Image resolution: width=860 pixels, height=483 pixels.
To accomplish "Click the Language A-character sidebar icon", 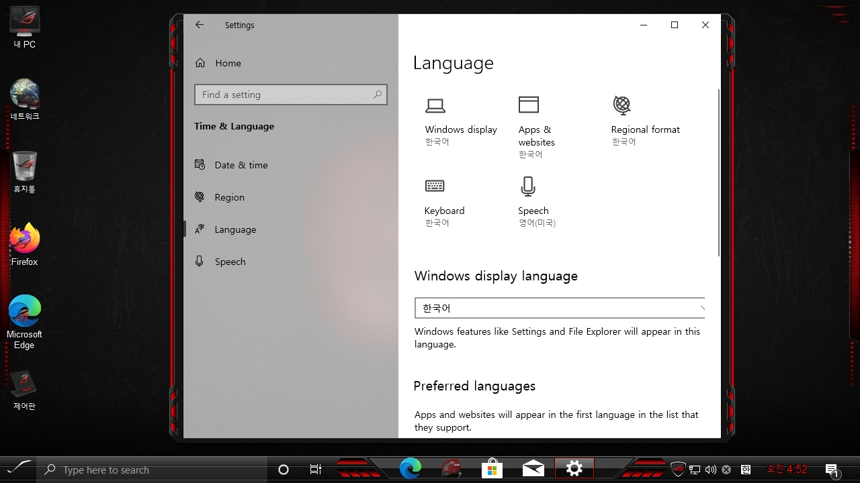I will 200,229.
